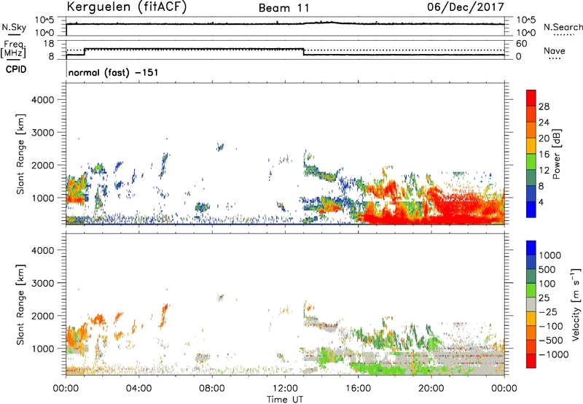
Task: Select the "Freq. [MHz]" axis label
Action: tap(13, 50)
